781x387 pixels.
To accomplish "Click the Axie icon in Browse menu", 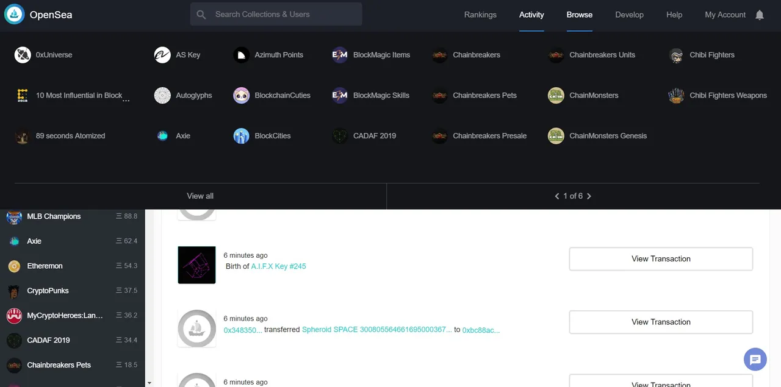I will (x=162, y=136).
